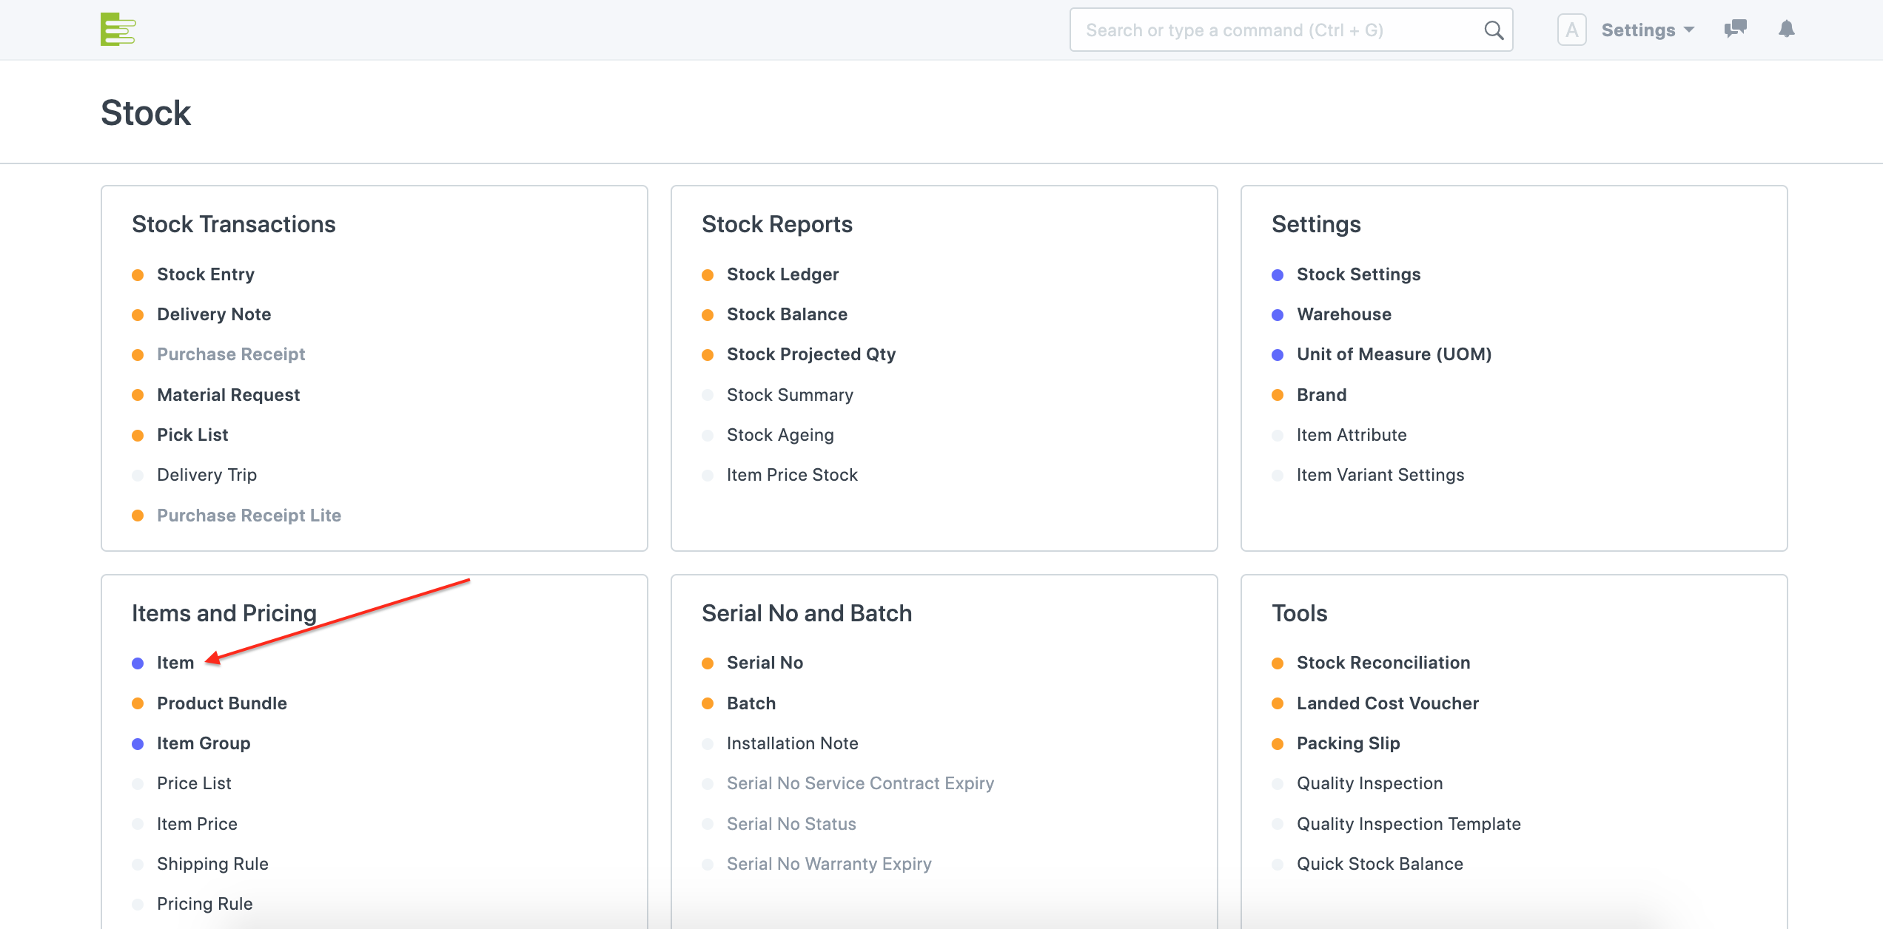
Task: Open Stock Entry link
Action: [206, 274]
